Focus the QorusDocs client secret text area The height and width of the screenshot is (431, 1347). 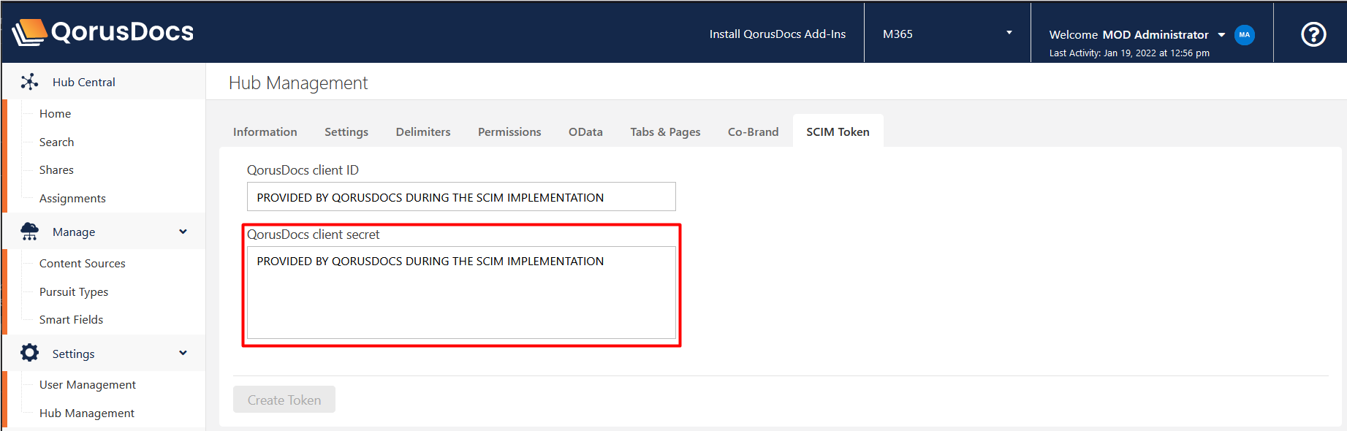tap(461, 292)
